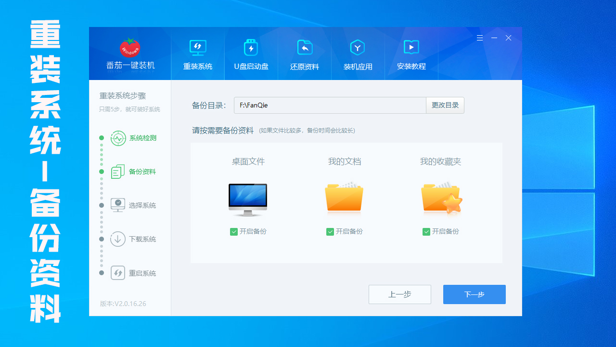Select the 选择系统 step icon
Screen dimensions: 616x347
tap(117, 205)
